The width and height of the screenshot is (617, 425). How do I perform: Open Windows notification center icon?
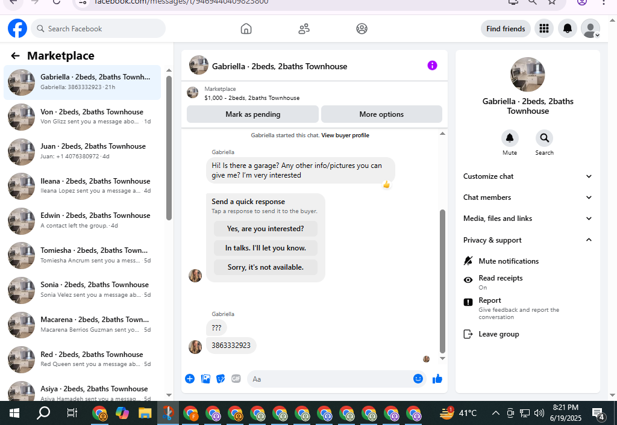tap(598, 413)
